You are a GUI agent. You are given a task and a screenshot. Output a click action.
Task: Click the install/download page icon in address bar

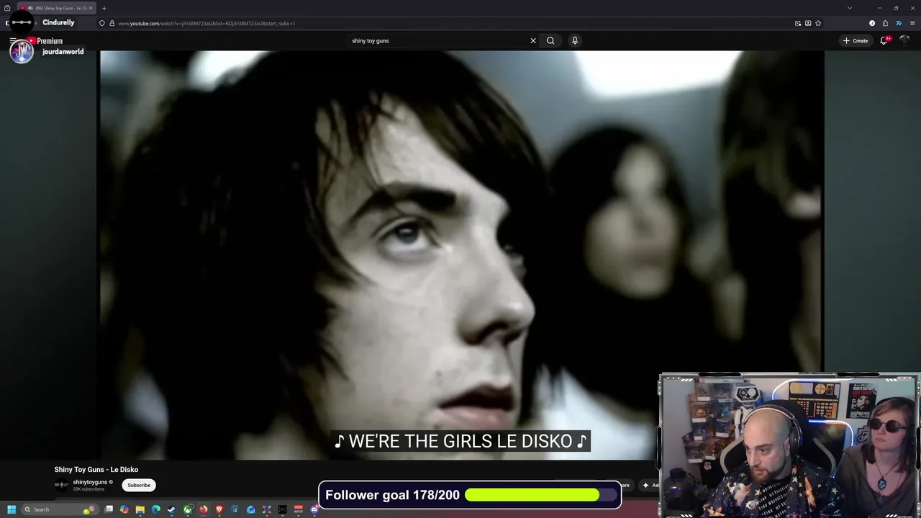(808, 23)
